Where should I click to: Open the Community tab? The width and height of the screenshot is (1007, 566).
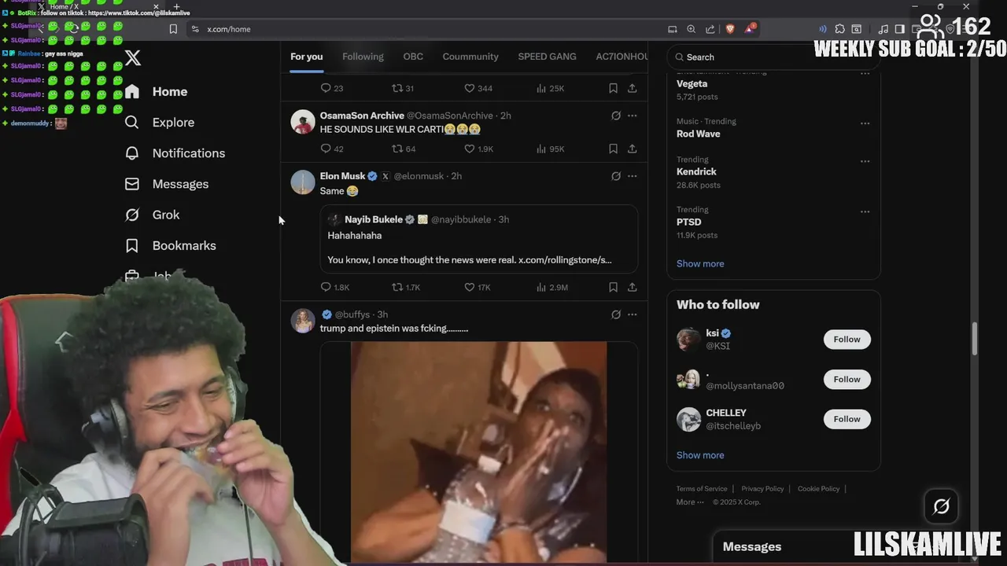click(x=470, y=57)
